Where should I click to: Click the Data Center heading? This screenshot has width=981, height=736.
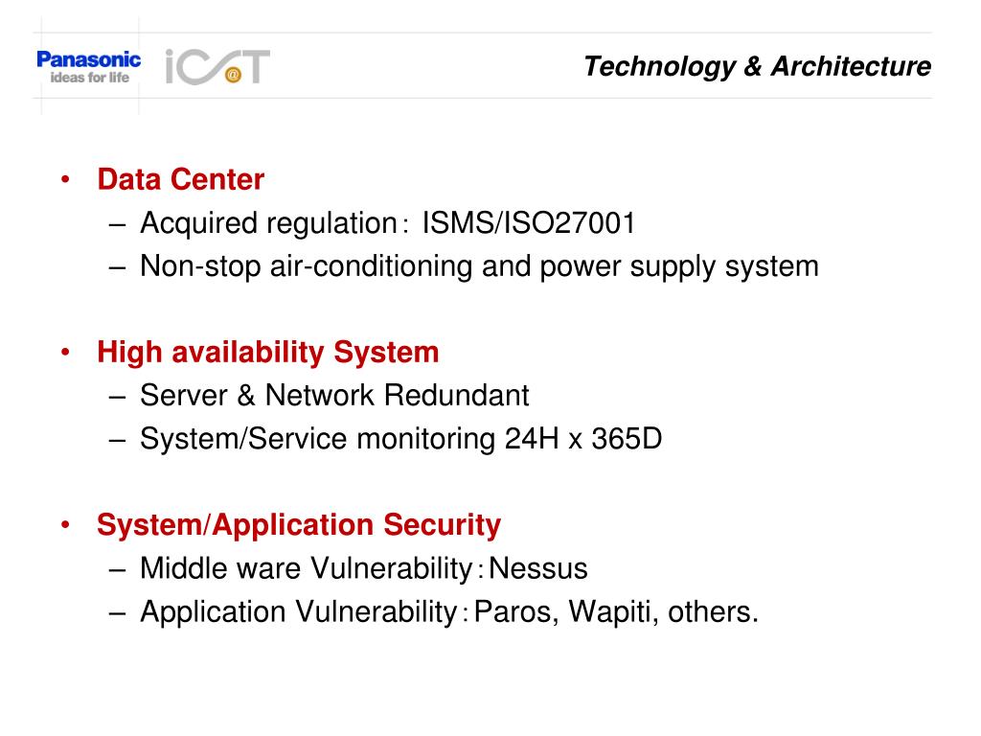coord(181,179)
